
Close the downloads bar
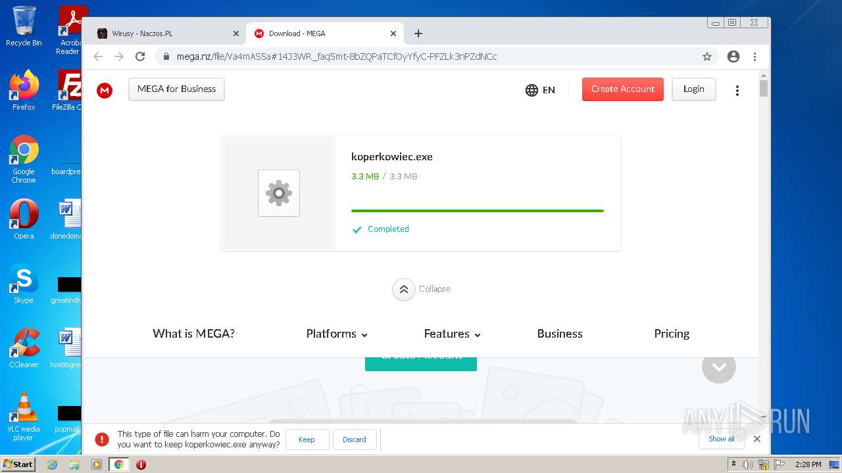pos(757,439)
